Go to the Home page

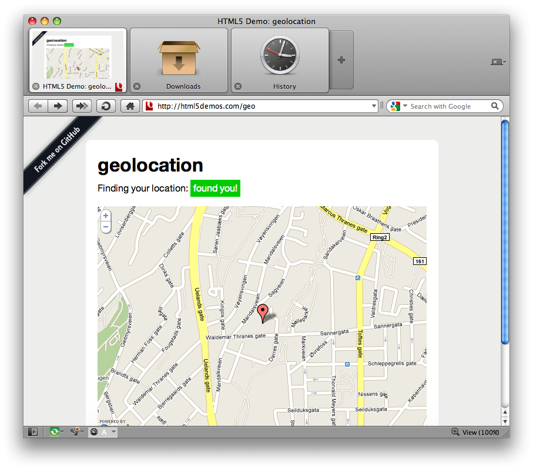(x=129, y=106)
